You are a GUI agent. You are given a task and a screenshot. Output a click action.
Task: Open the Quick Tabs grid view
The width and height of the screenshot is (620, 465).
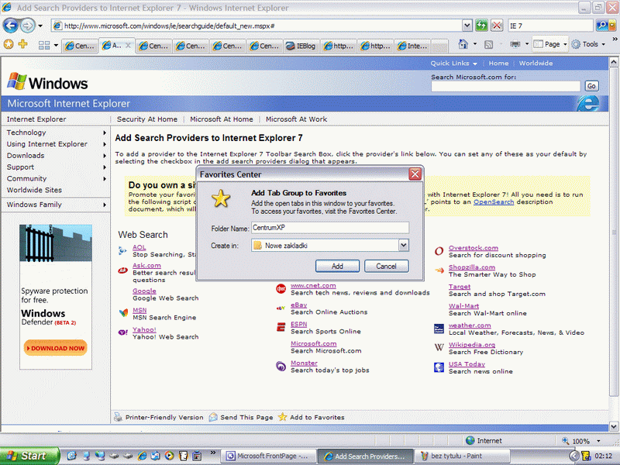[x=45, y=46]
